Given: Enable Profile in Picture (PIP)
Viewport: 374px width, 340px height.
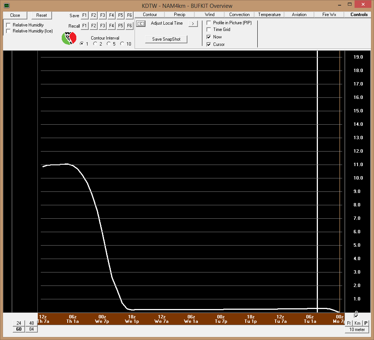Looking at the screenshot, I should (209, 23).
